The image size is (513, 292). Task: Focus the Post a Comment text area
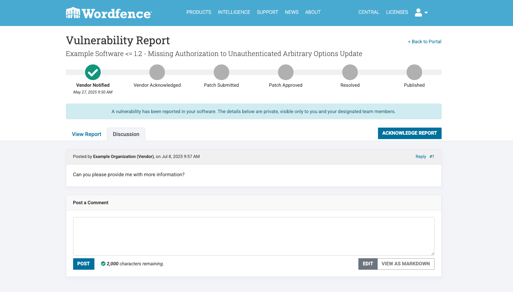253,236
